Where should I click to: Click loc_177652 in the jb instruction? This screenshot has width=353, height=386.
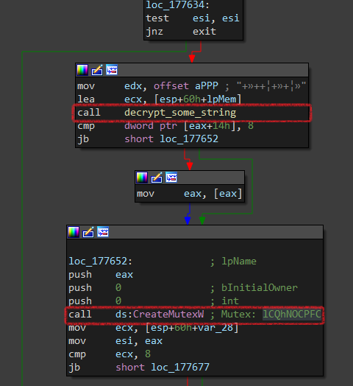(x=189, y=139)
